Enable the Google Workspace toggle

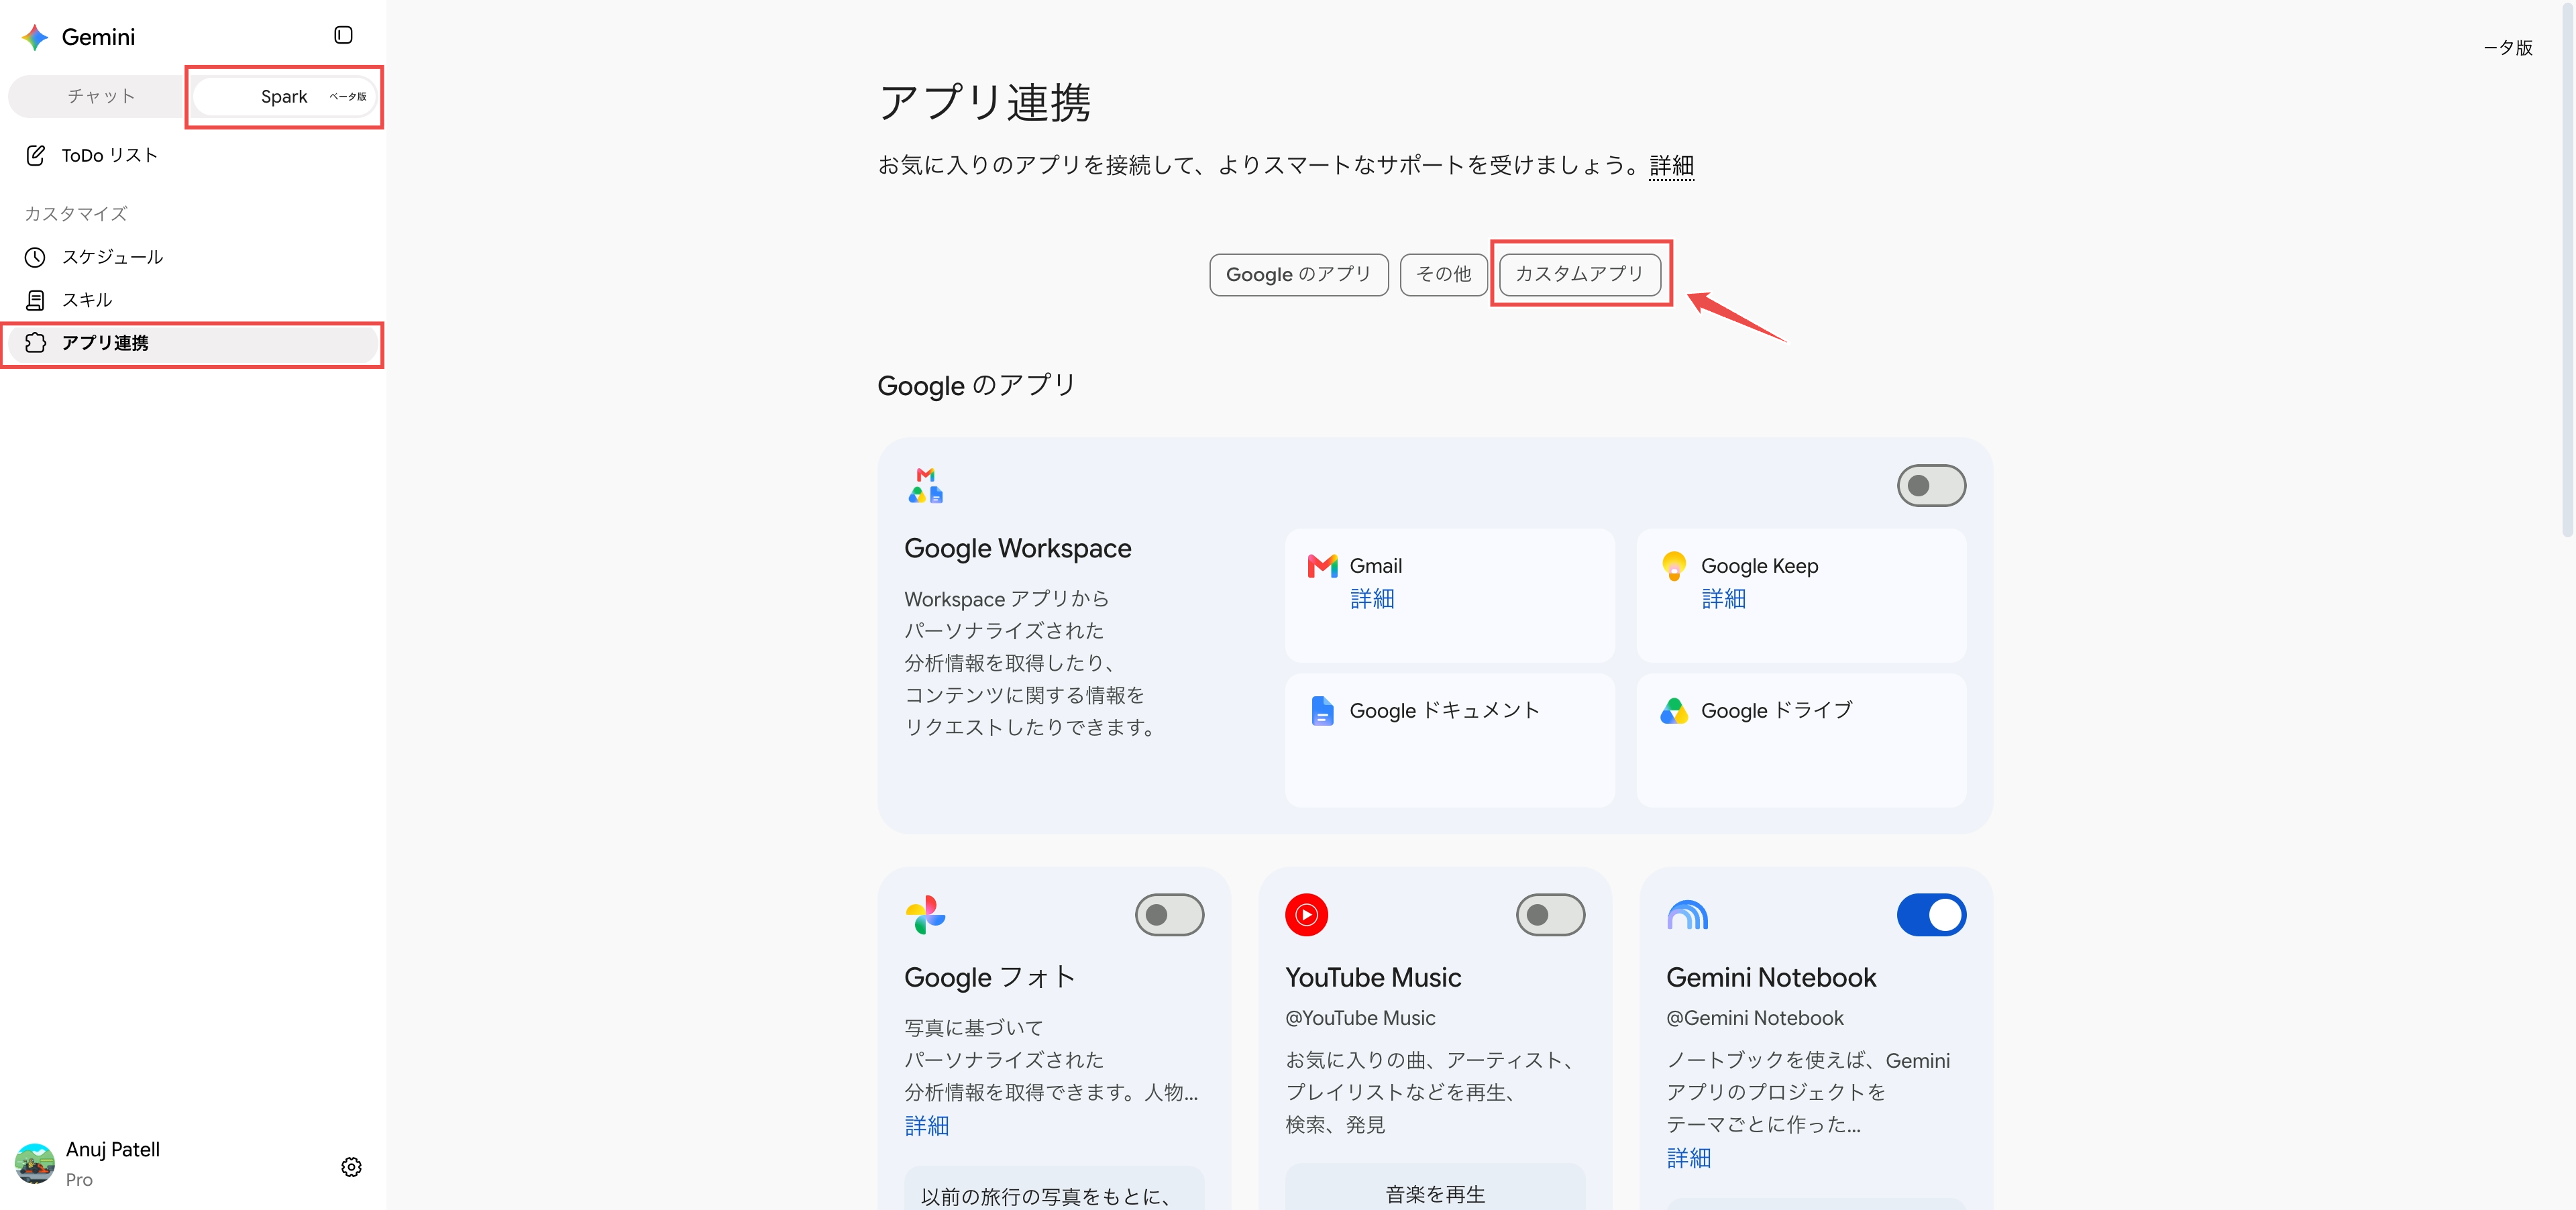point(1931,486)
